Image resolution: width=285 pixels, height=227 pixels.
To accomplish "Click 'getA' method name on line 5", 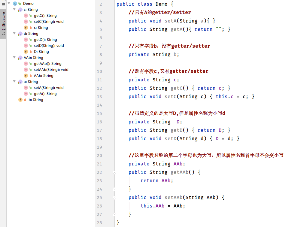I will pos(177,29).
